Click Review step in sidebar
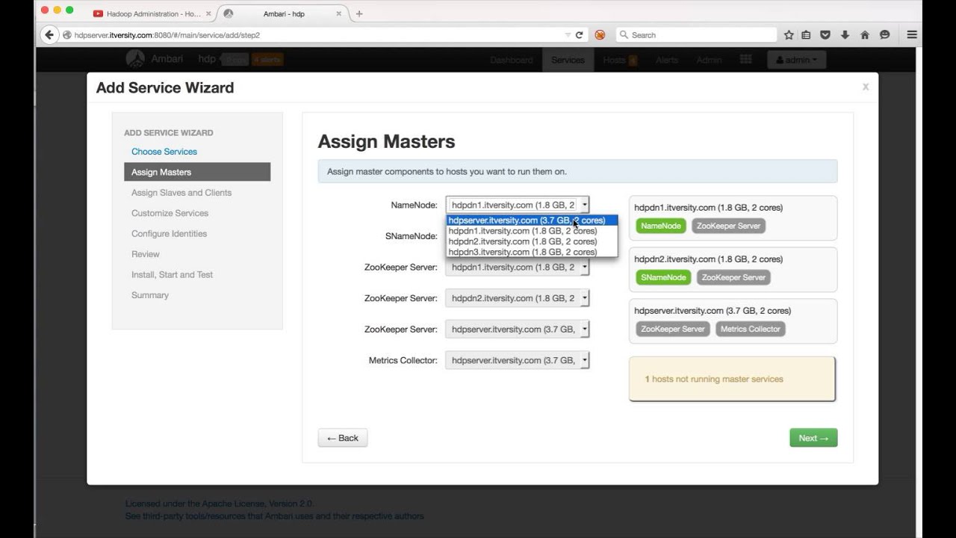 tap(146, 254)
